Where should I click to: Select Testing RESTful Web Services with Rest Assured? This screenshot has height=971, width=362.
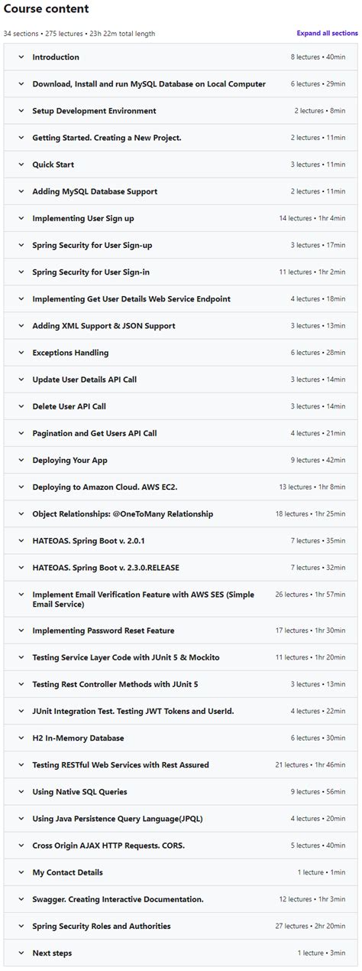120,764
